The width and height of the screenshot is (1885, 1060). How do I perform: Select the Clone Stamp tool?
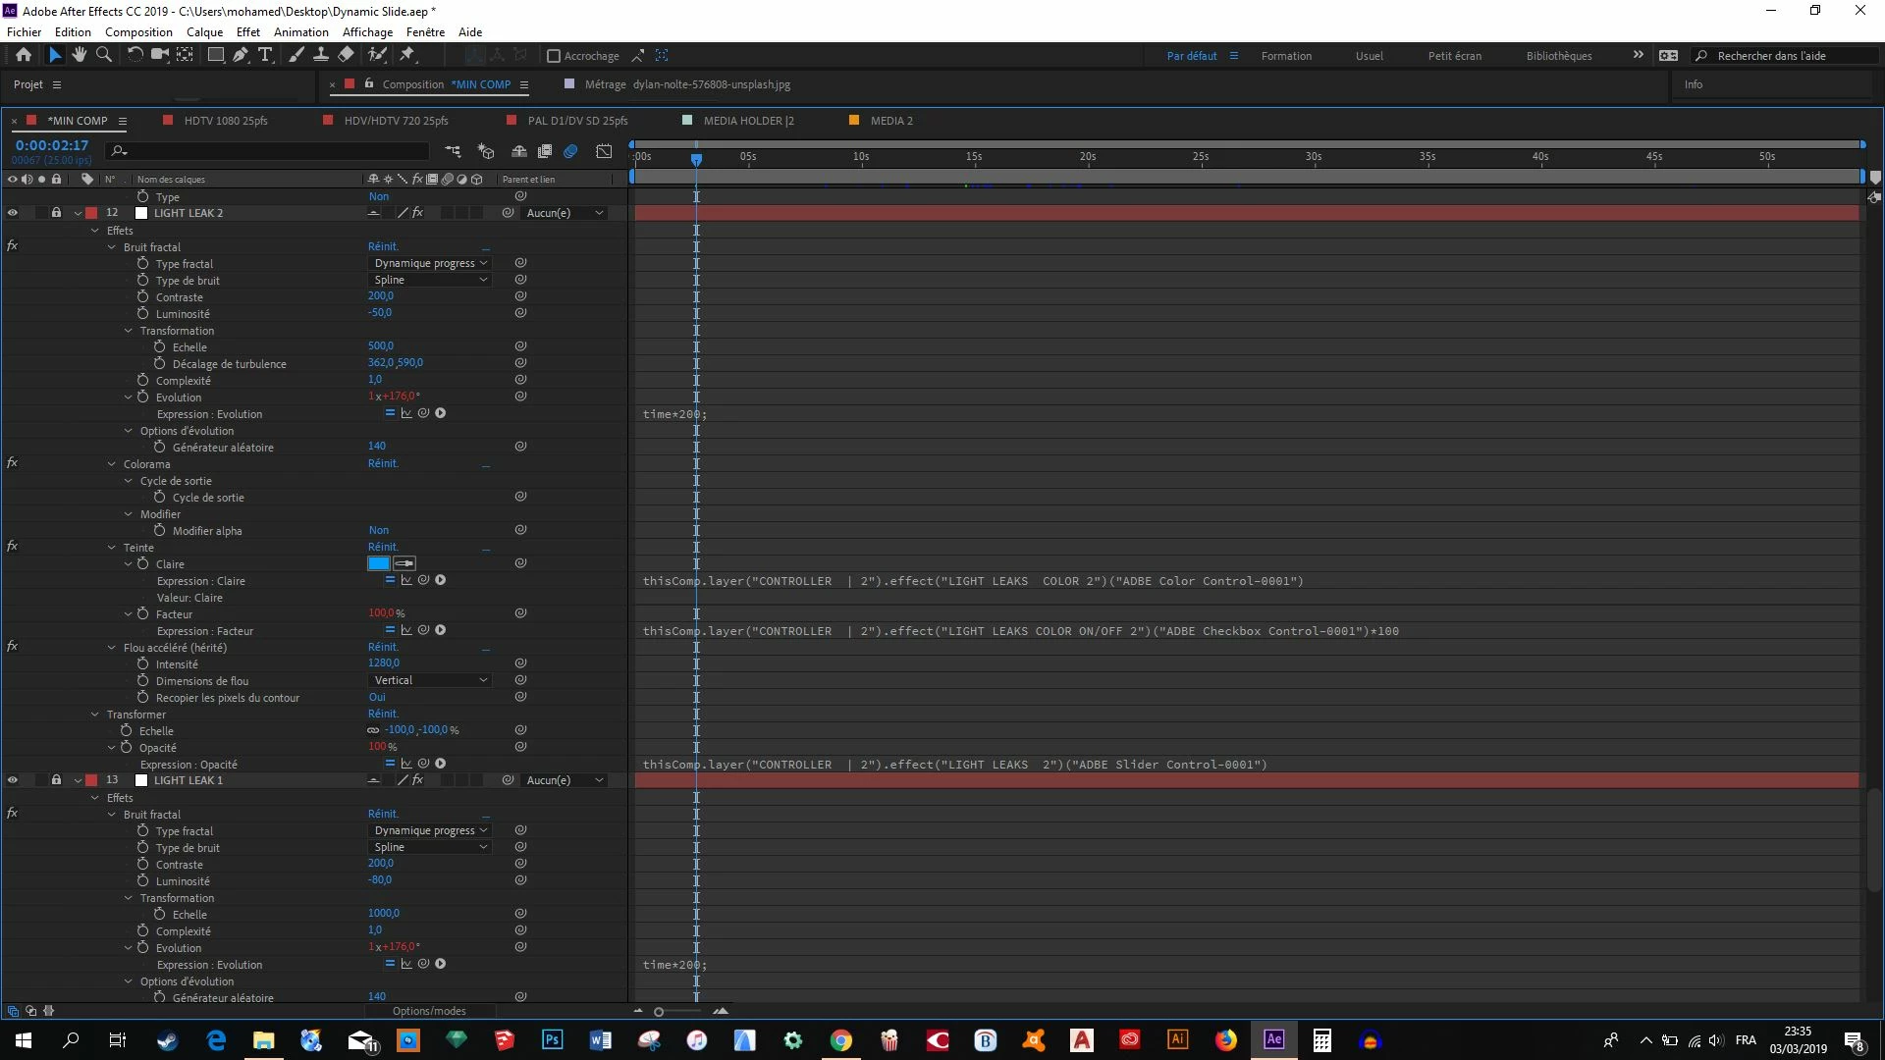pos(321,55)
